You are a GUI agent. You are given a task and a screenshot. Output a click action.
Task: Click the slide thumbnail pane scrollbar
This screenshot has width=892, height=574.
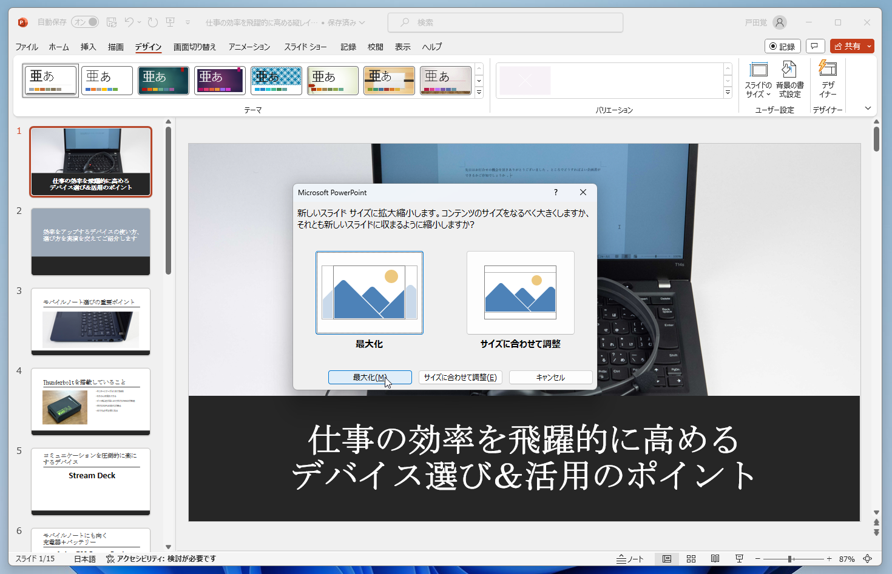168,200
